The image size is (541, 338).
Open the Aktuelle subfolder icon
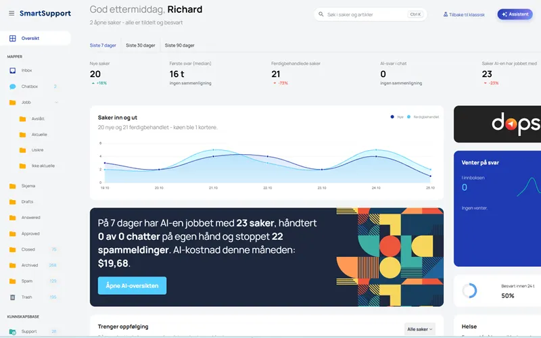click(x=22, y=135)
